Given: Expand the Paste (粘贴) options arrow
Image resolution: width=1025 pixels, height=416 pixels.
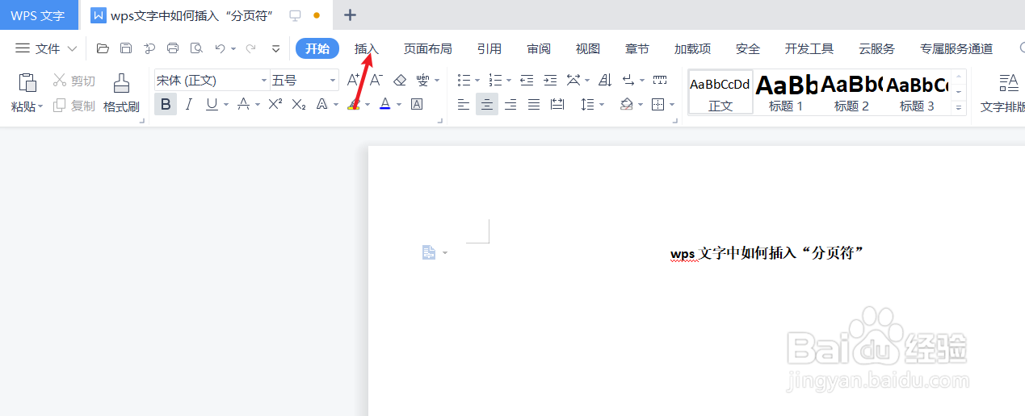Looking at the screenshot, I should (40, 106).
